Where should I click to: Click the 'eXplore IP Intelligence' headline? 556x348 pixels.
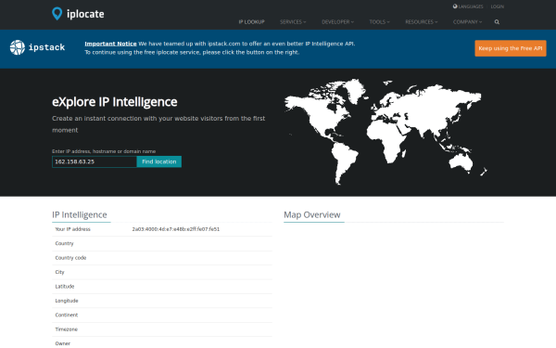pyautogui.click(x=115, y=102)
